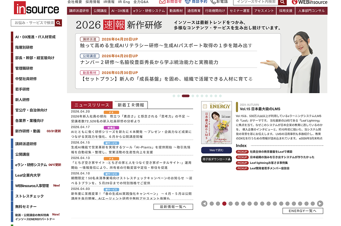Screen dimensions: 341x226
Task: Switch to the 新着ＩＲ情報 tab
Action: (131, 105)
